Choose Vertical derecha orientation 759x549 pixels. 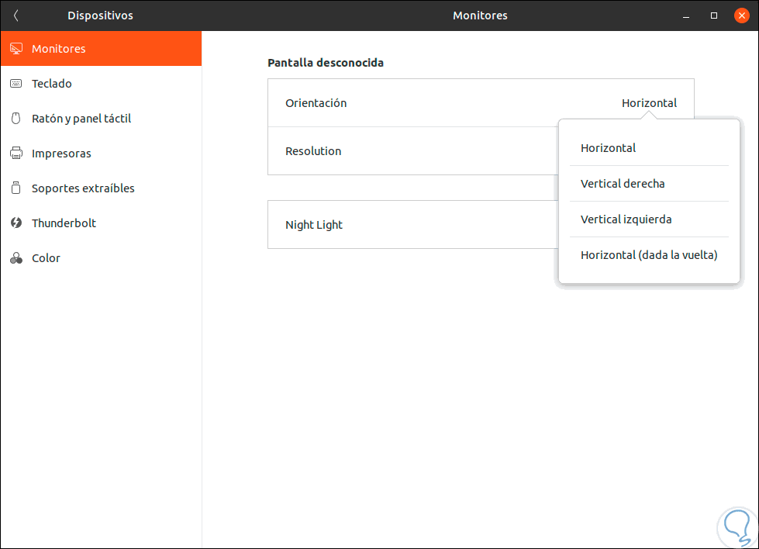click(623, 184)
